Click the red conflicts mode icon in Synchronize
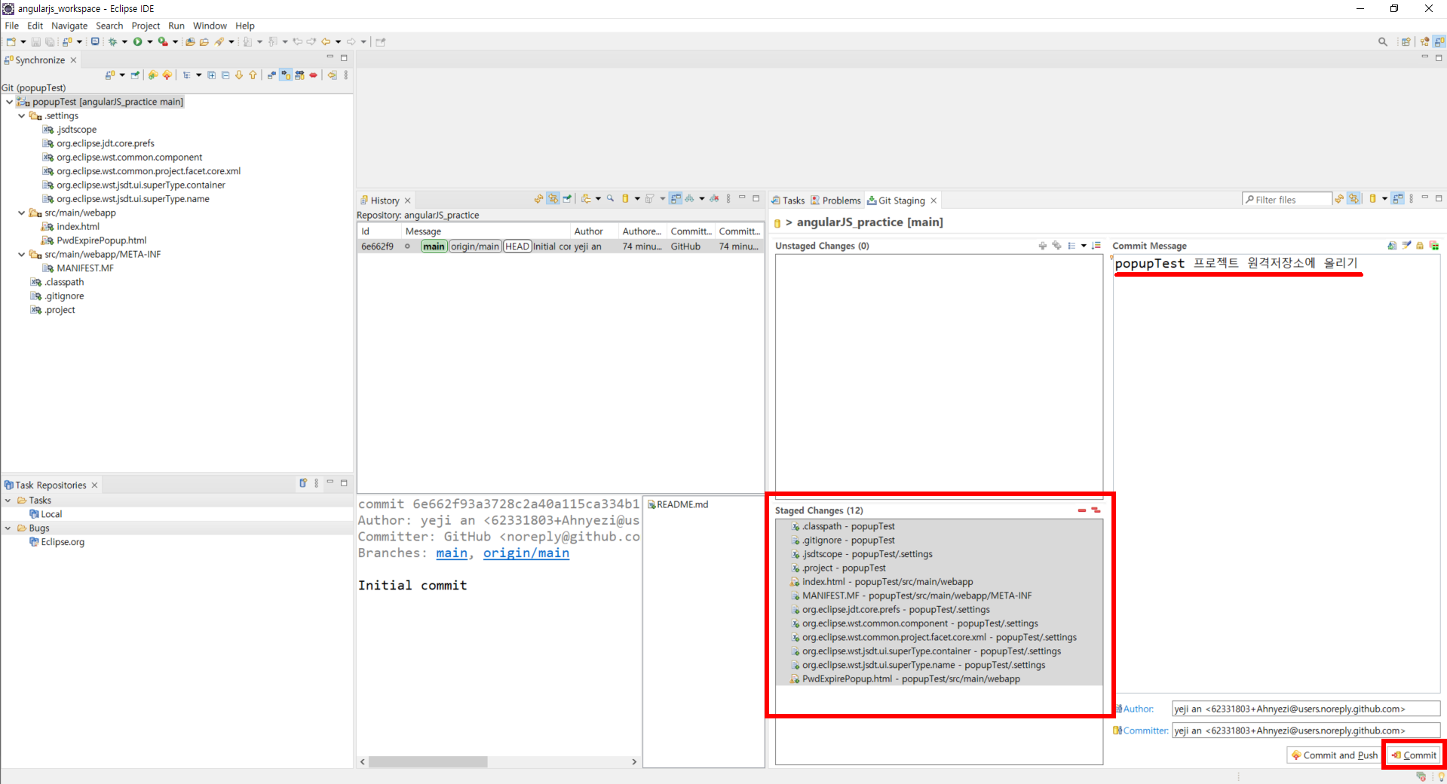 (313, 75)
